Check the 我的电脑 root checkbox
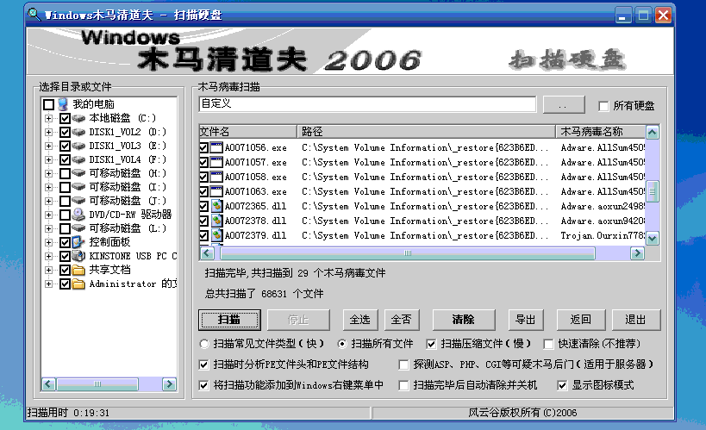Image resolution: width=706 pixels, height=430 pixels. pyautogui.click(x=48, y=104)
